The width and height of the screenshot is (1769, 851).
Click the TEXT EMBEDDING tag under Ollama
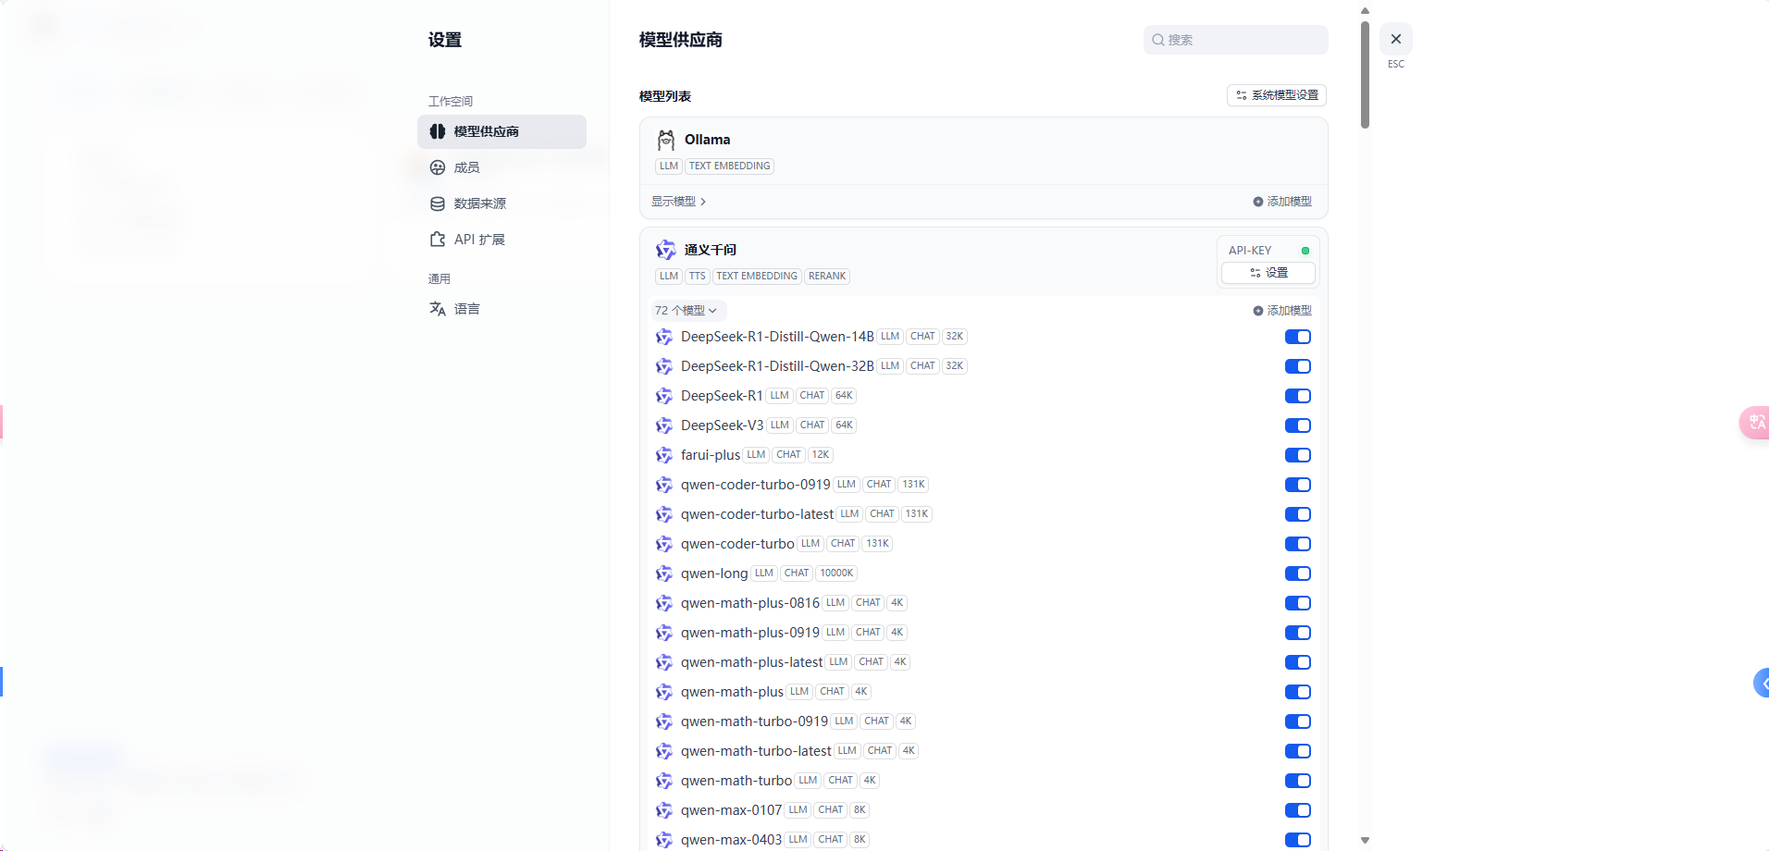pos(730,166)
